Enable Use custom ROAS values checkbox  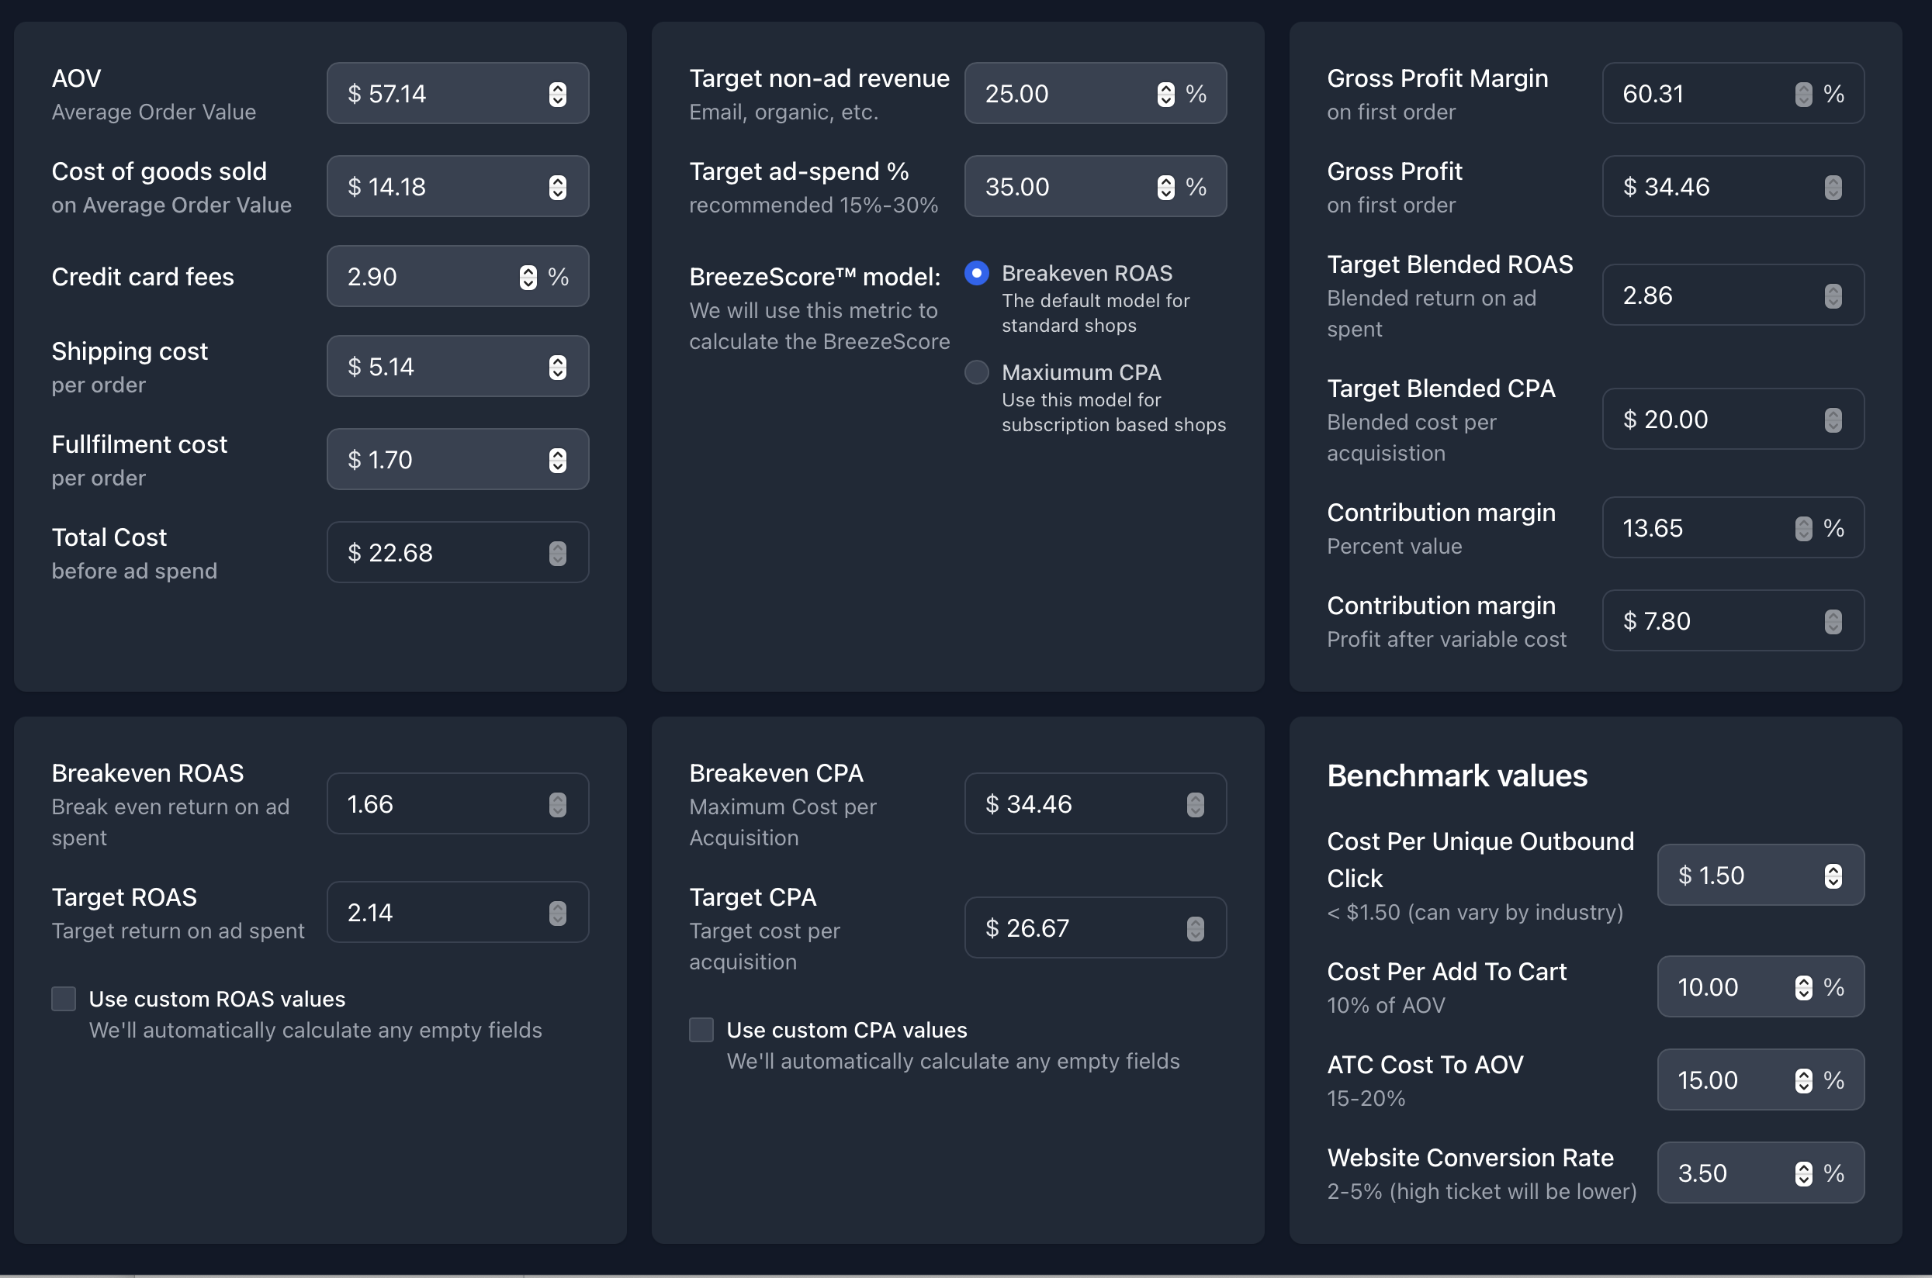point(64,999)
